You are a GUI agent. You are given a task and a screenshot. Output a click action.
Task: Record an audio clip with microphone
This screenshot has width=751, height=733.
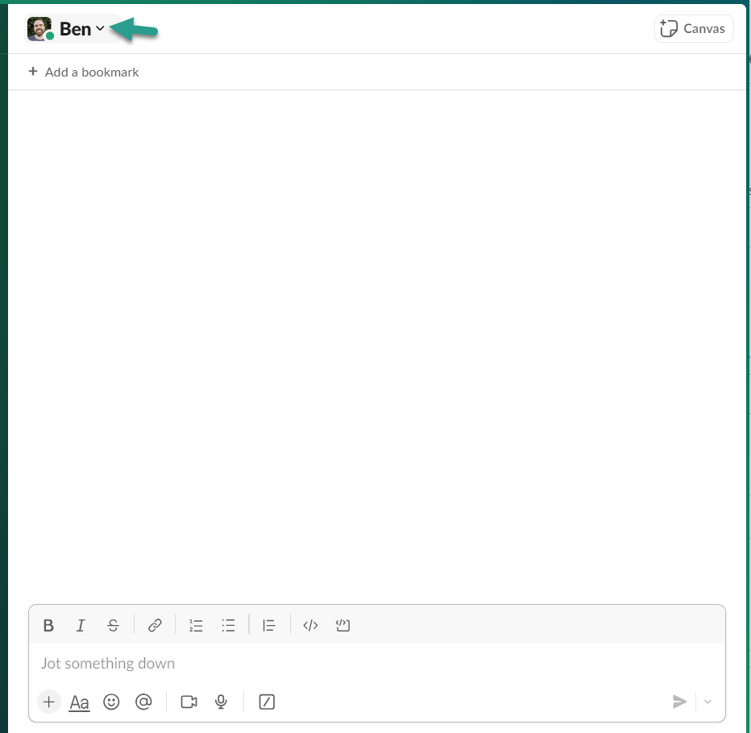(221, 702)
